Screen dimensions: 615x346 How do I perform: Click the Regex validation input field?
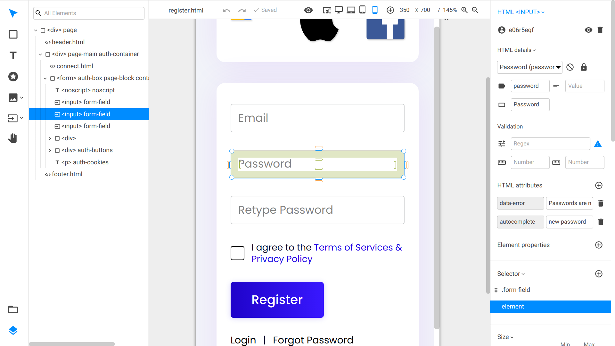click(550, 144)
